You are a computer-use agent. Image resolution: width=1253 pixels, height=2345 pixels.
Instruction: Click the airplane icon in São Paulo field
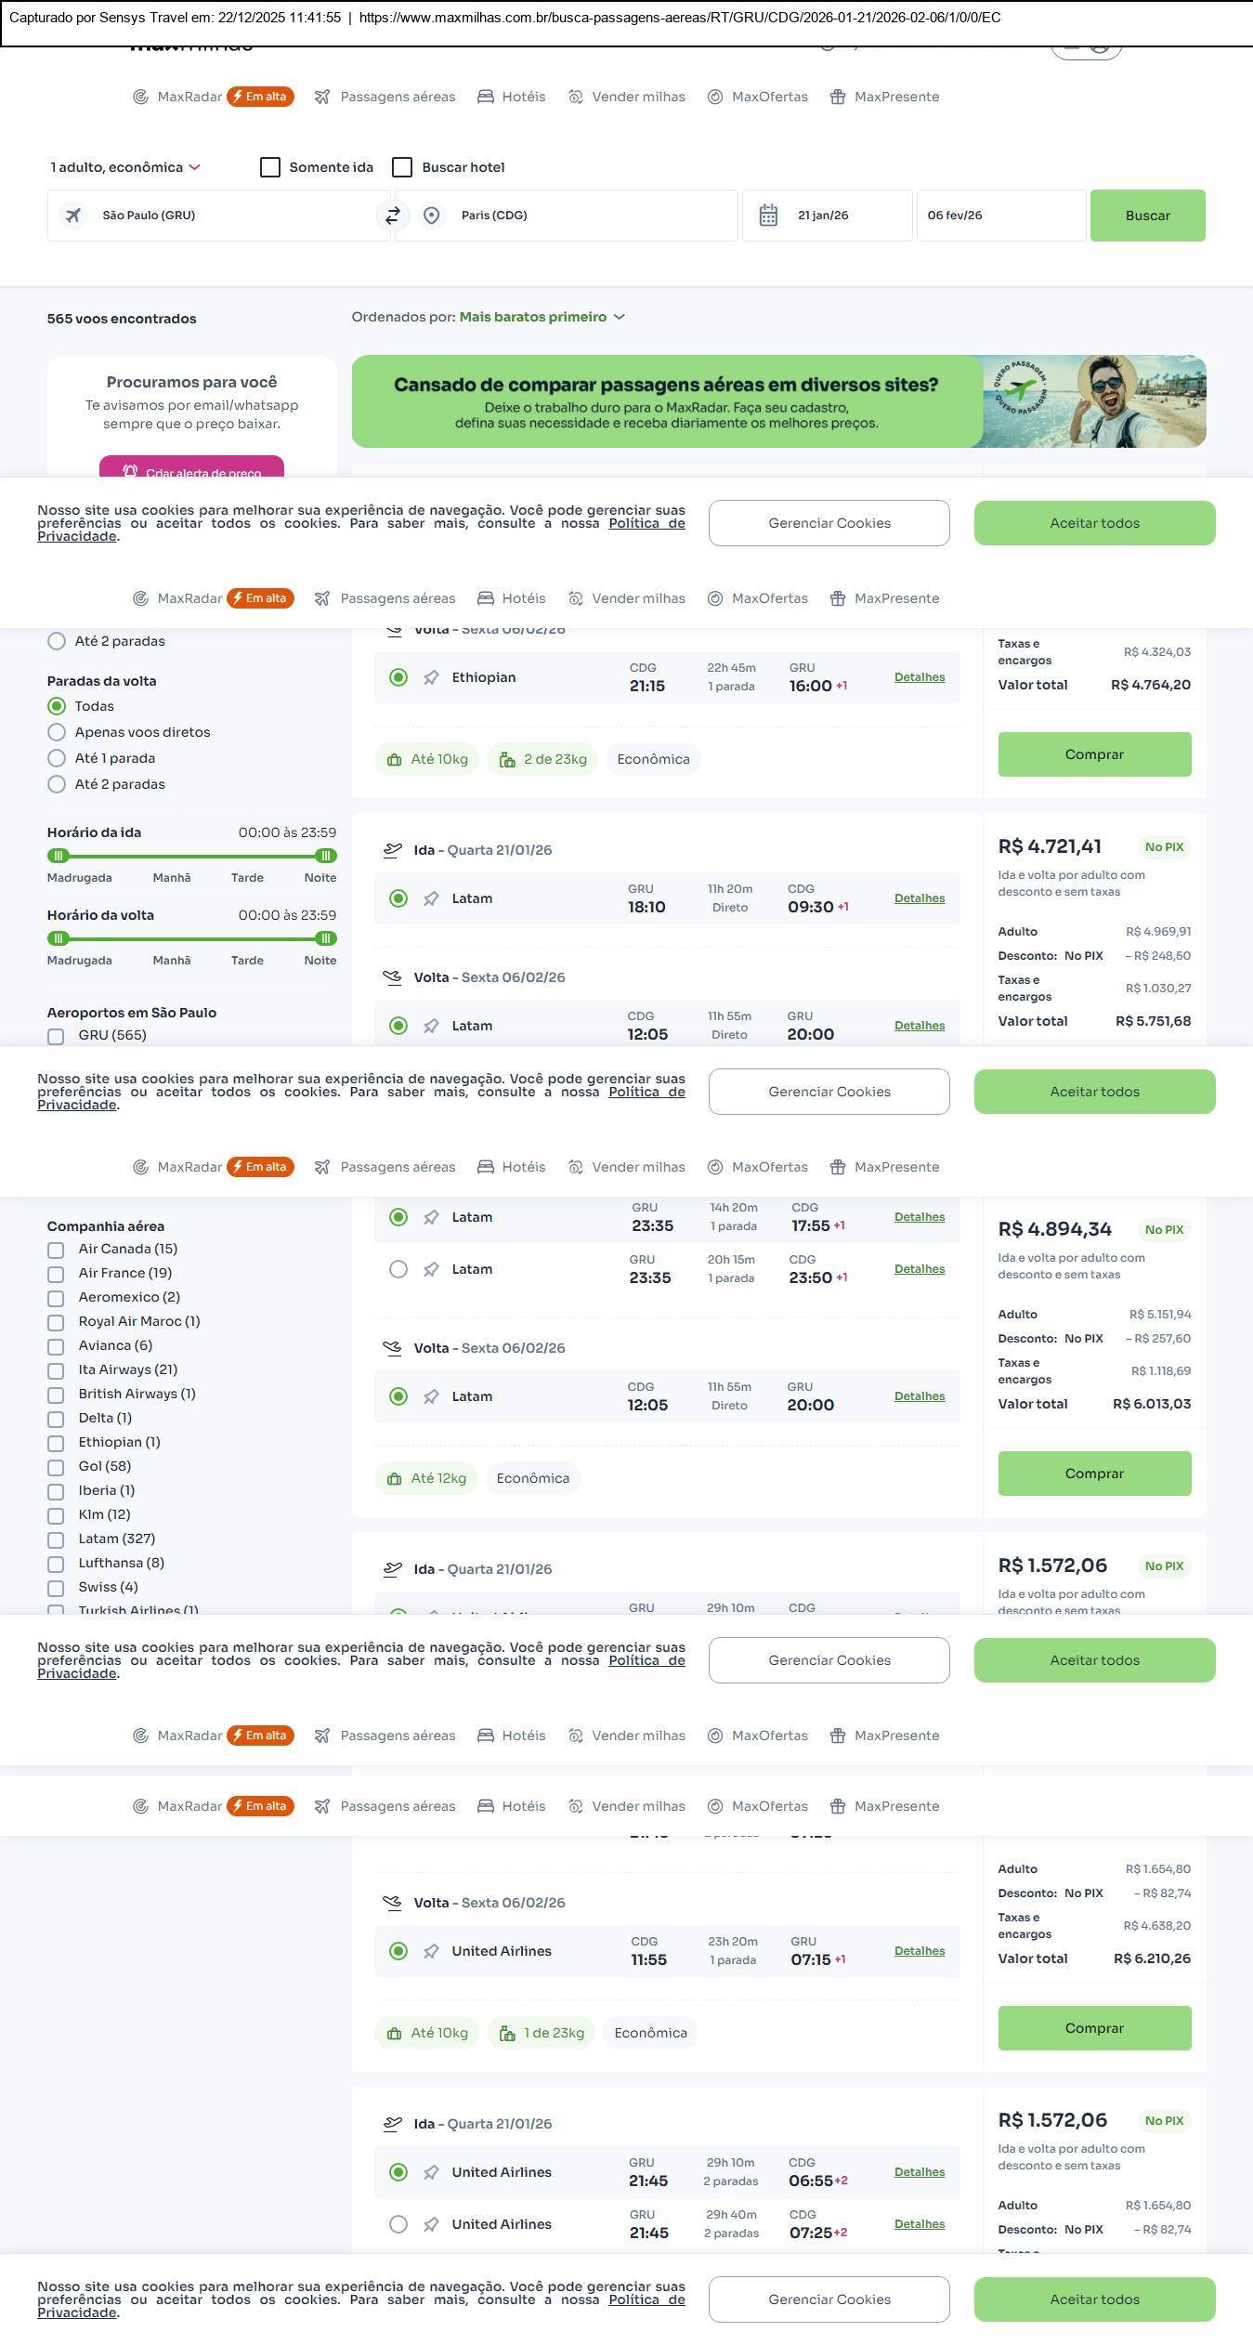pyautogui.click(x=73, y=216)
